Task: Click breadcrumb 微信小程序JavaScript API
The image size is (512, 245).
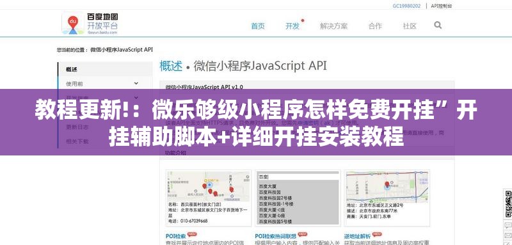Action: pos(122,50)
